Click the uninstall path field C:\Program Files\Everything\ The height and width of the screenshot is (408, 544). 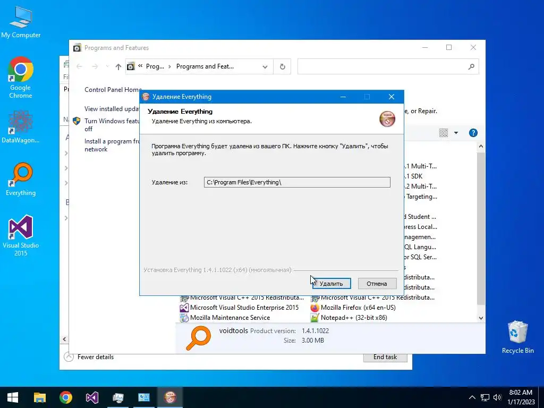click(297, 182)
